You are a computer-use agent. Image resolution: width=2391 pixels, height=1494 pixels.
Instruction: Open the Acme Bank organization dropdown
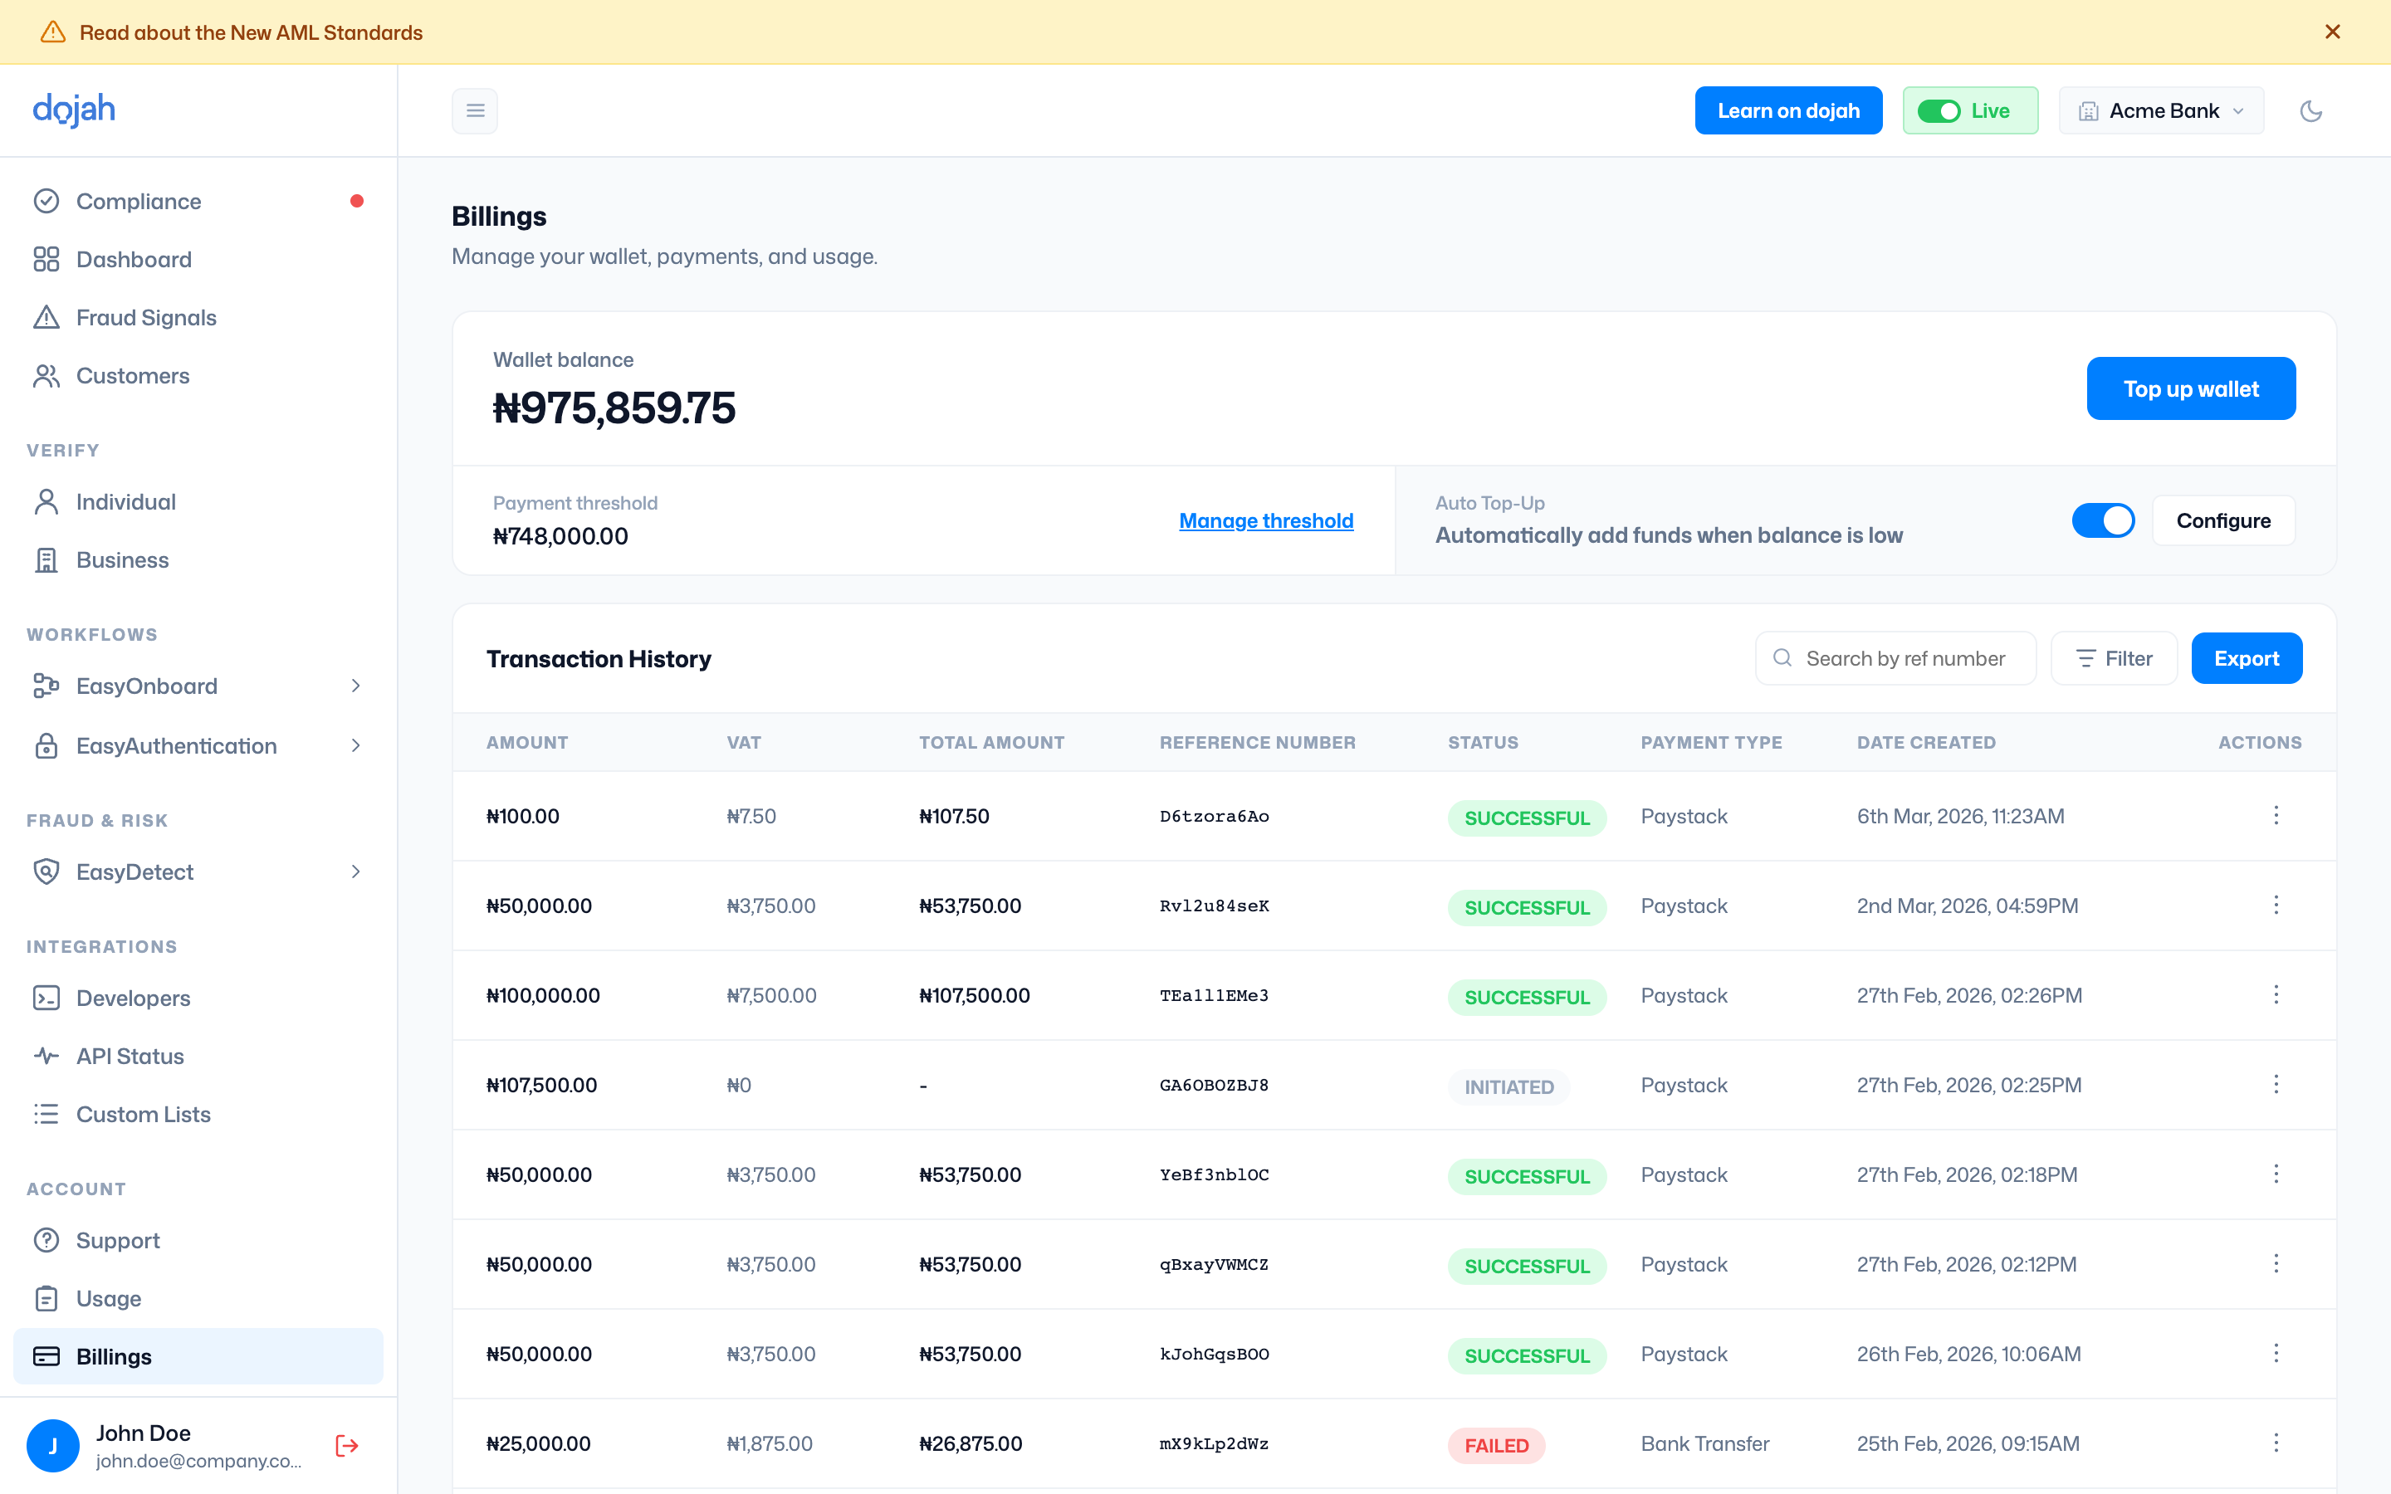pos(2161,110)
